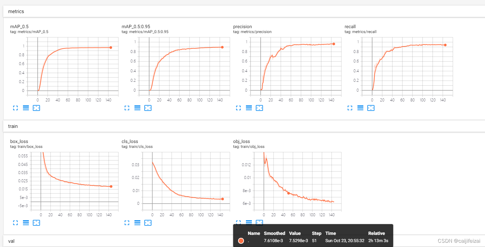Click the cls_loss chart title
485x247 pixels.
(130, 141)
